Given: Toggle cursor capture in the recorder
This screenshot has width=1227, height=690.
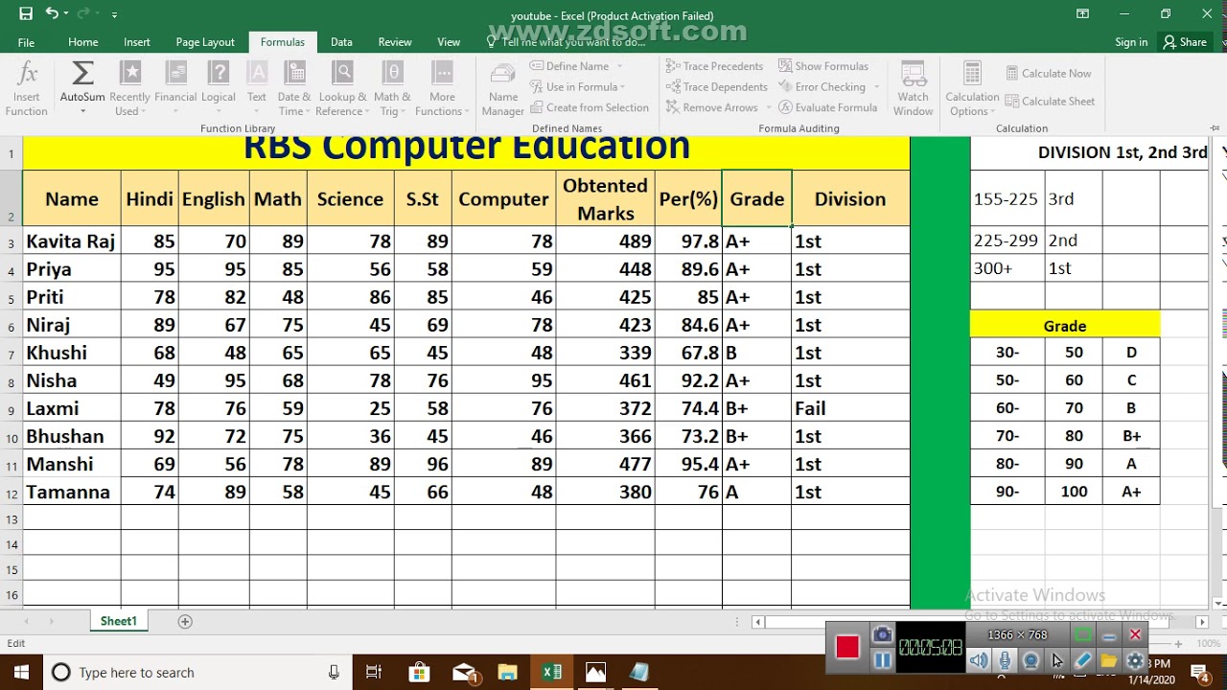Looking at the screenshot, I should 1056,660.
